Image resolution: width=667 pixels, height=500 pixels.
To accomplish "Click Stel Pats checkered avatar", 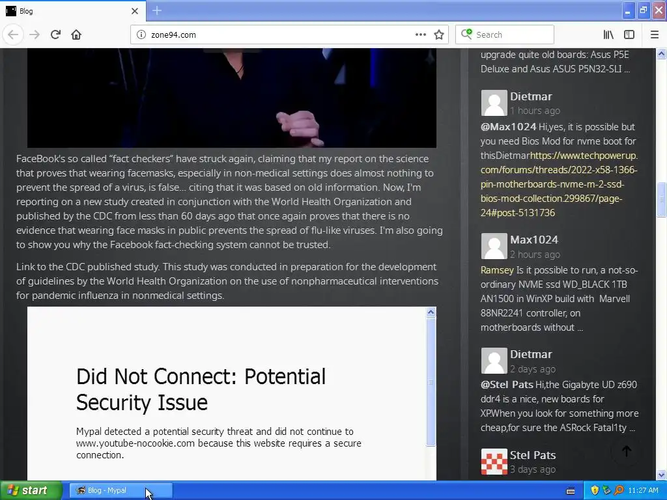I will coord(494,462).
